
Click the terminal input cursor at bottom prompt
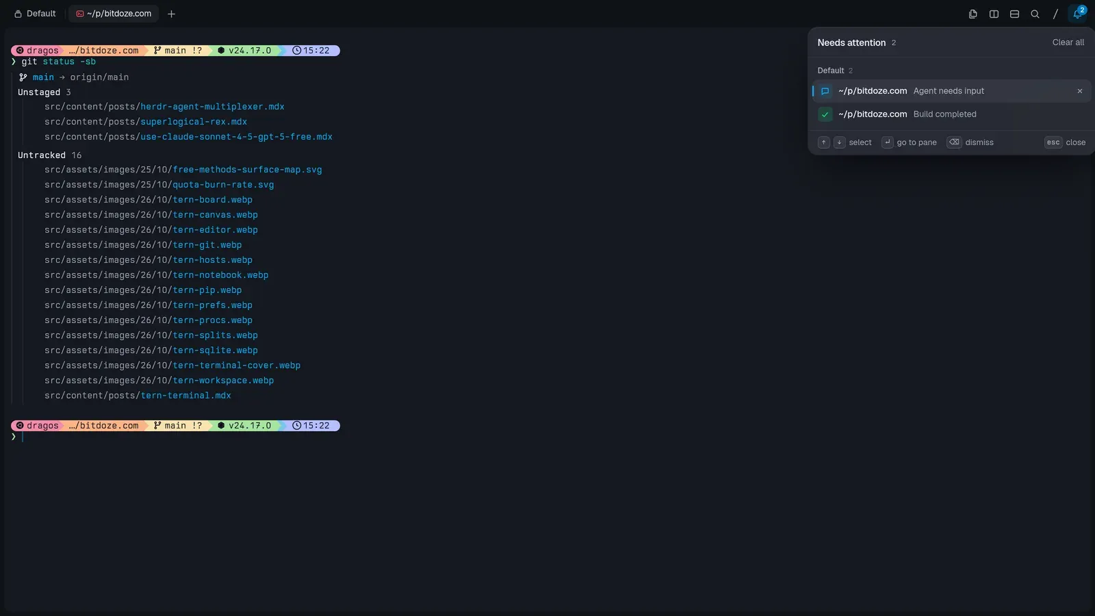pos(23,437)
